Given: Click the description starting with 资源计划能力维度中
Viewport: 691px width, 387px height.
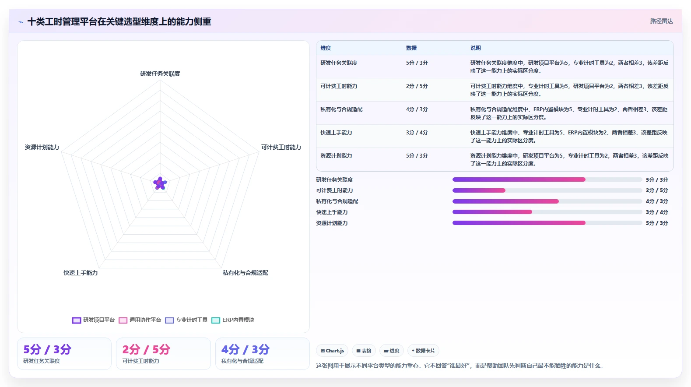Looking at the screenshot, I should (x=569, y=159).
